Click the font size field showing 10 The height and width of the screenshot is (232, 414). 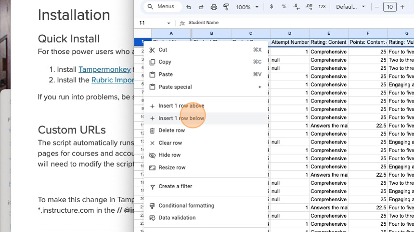coord(389,7)
